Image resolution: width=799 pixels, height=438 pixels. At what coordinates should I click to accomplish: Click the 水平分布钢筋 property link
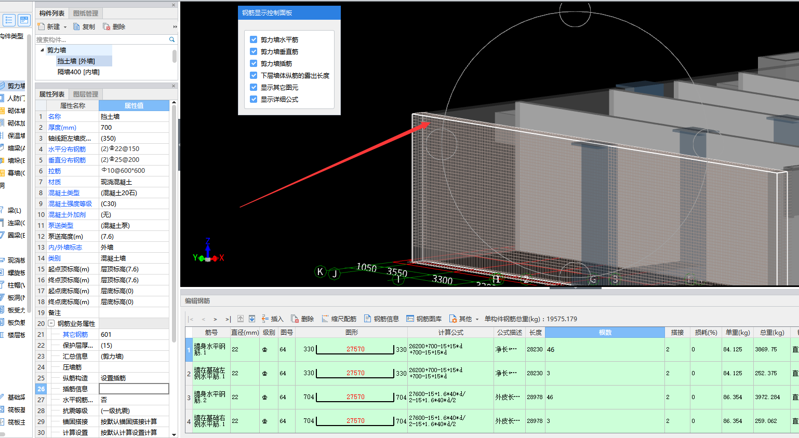tap(67, 149)
